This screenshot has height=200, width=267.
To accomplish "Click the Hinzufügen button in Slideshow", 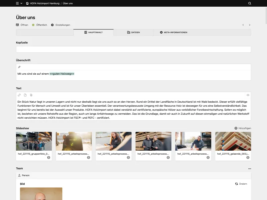I will pos(243,128).
